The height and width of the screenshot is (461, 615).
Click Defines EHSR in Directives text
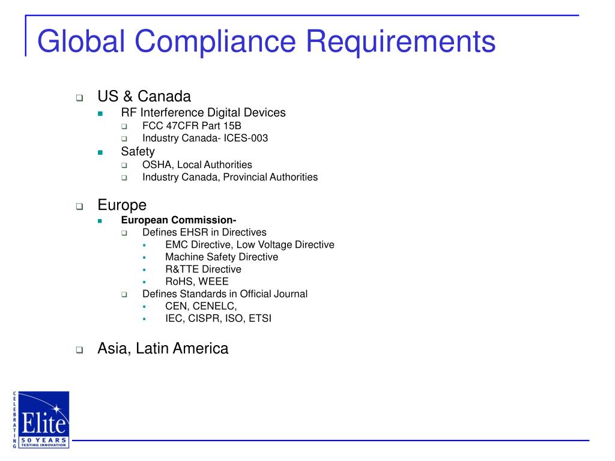[204, 232]
